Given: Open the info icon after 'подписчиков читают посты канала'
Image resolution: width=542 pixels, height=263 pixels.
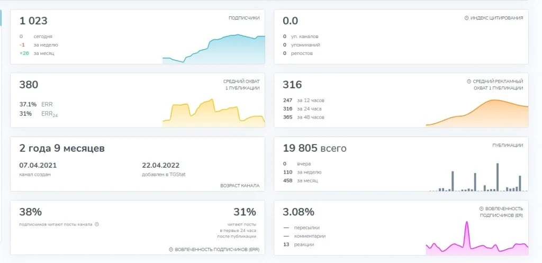Looking at the screenshot, I should pos(97,224).
